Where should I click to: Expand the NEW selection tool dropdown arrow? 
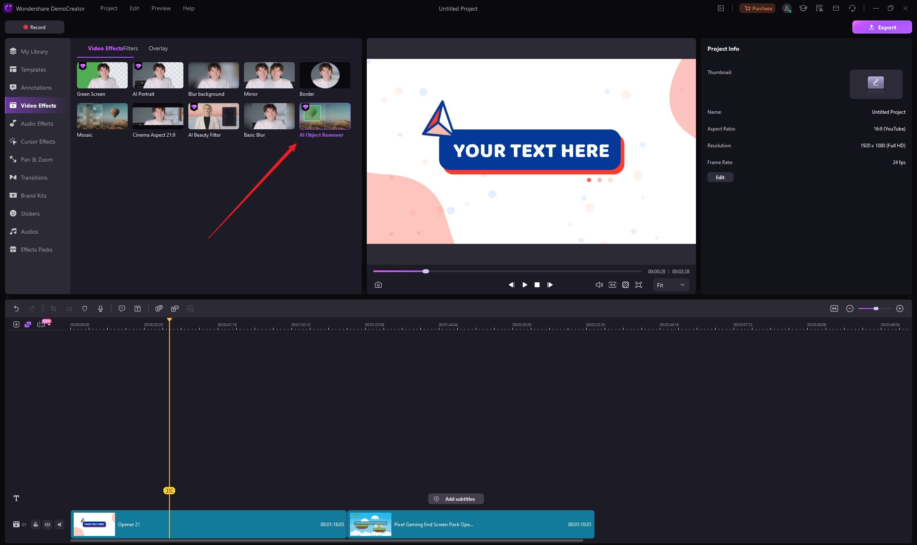(49, 325)
